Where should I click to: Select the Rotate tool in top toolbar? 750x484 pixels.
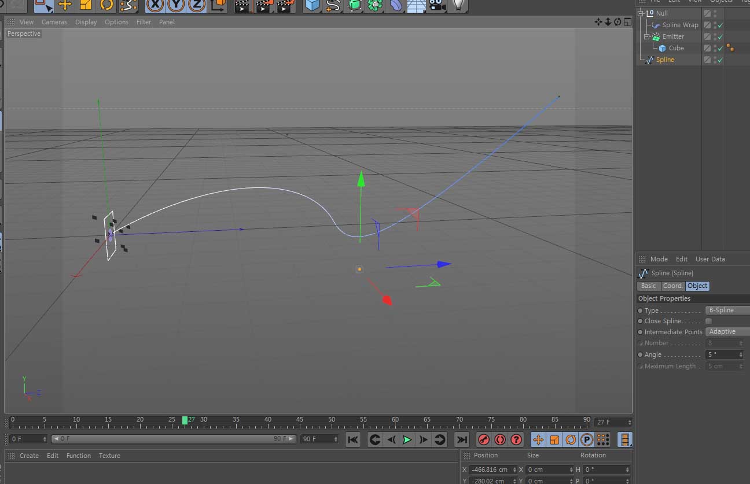pos(106,5)
